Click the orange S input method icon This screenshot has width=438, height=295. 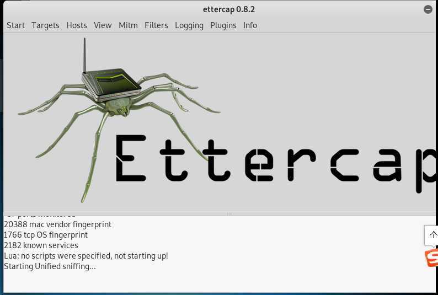pos(431,258)
